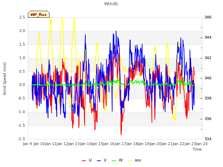Click the 1.5 left axis tick label
Viewport: 223px width, 167px height.
coord(22,44)
